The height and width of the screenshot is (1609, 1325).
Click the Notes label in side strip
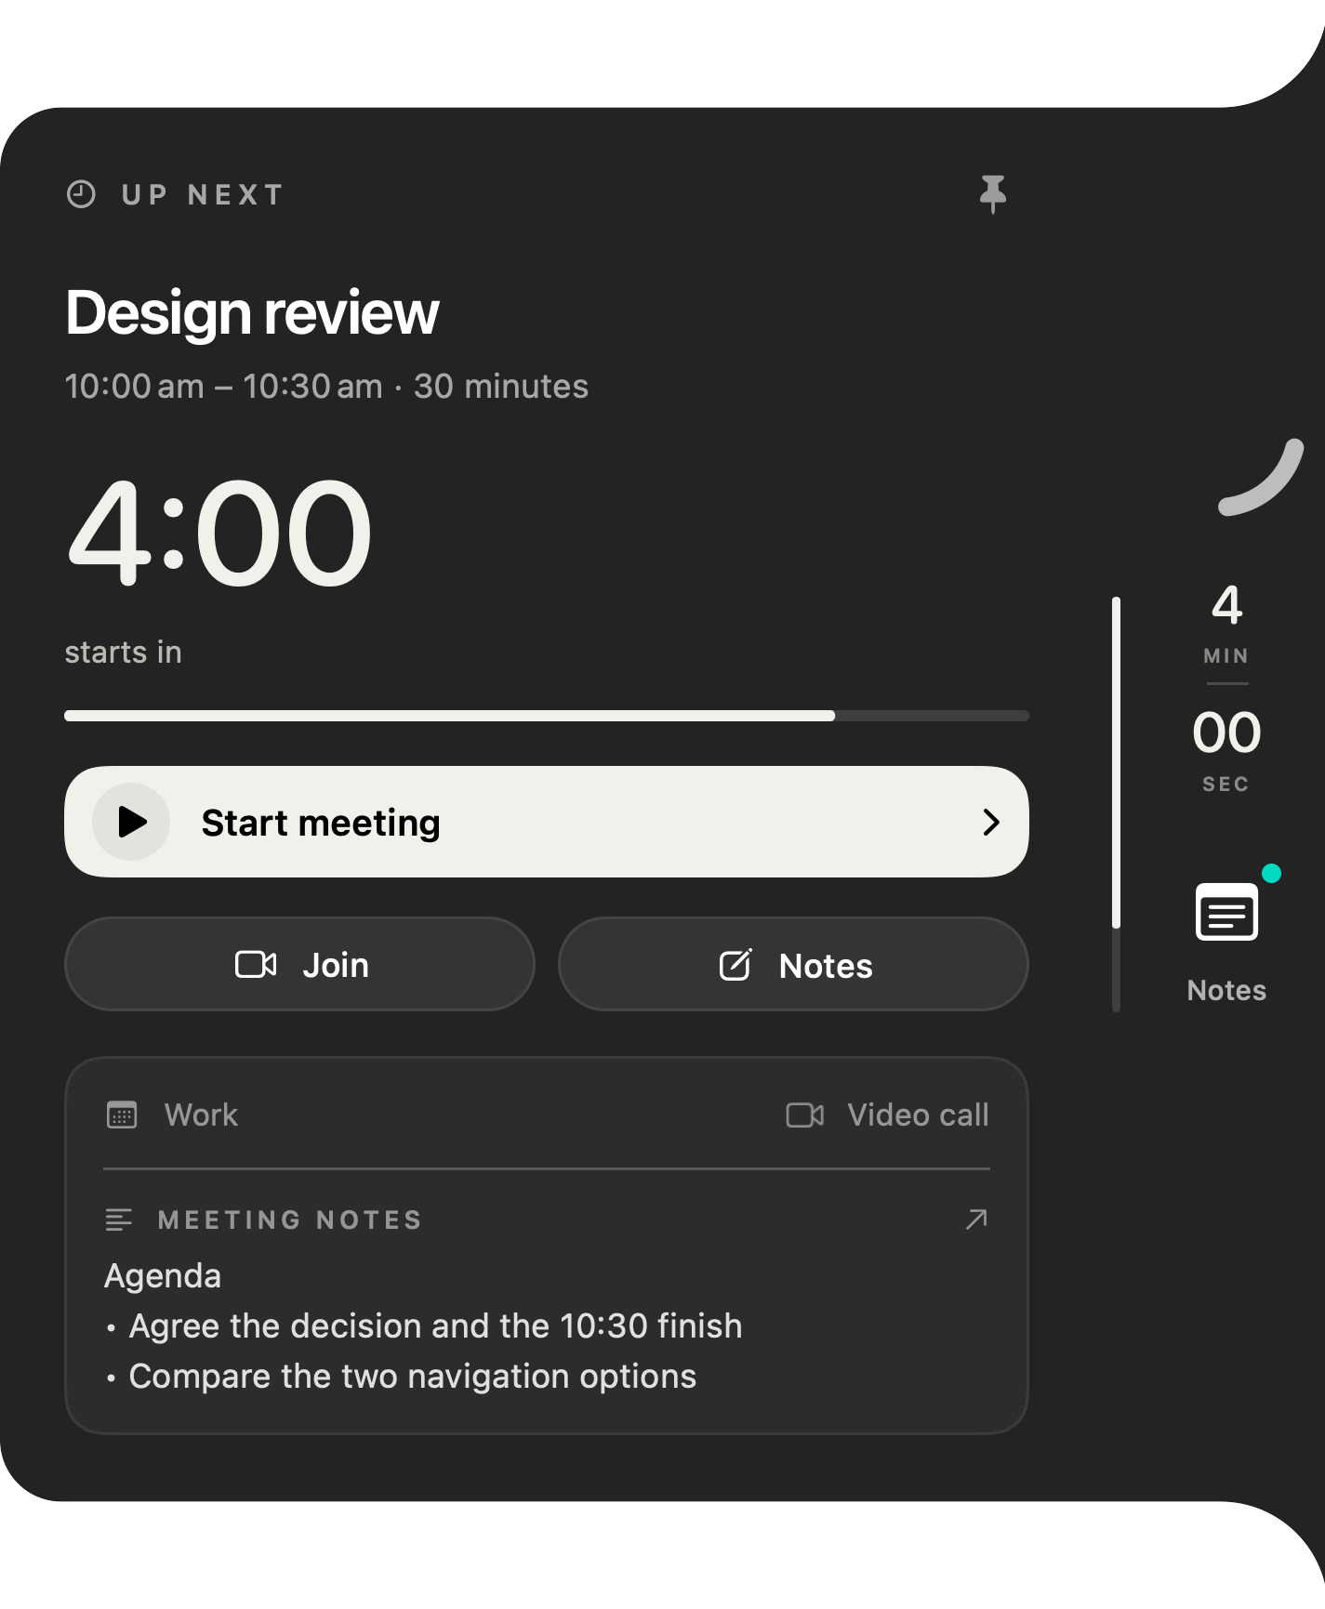tap(1226, 990)
